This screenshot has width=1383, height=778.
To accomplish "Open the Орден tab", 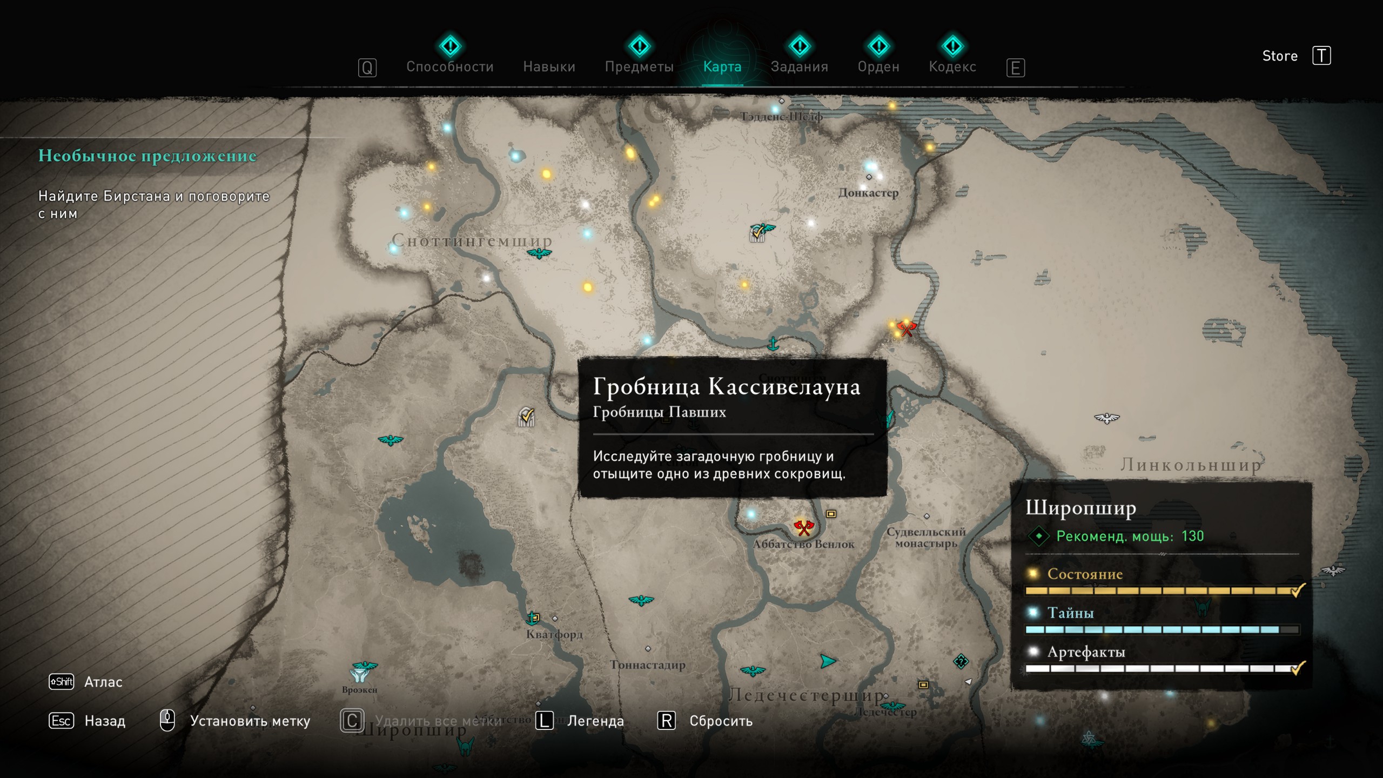I will (x=878, y=66).
